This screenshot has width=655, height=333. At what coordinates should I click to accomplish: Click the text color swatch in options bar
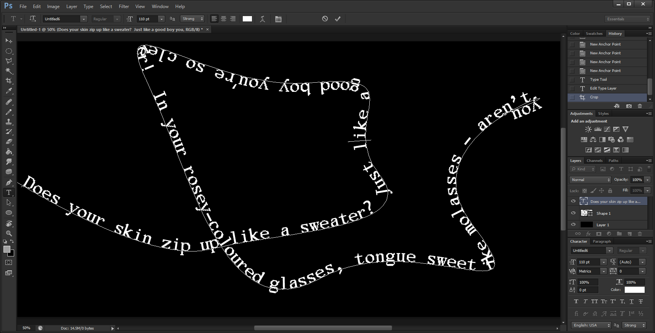click(x=247, y=19)
